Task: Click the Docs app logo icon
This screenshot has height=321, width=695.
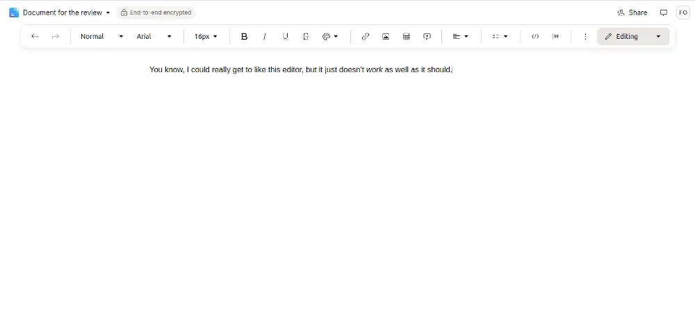Action: tap(14, 12)
